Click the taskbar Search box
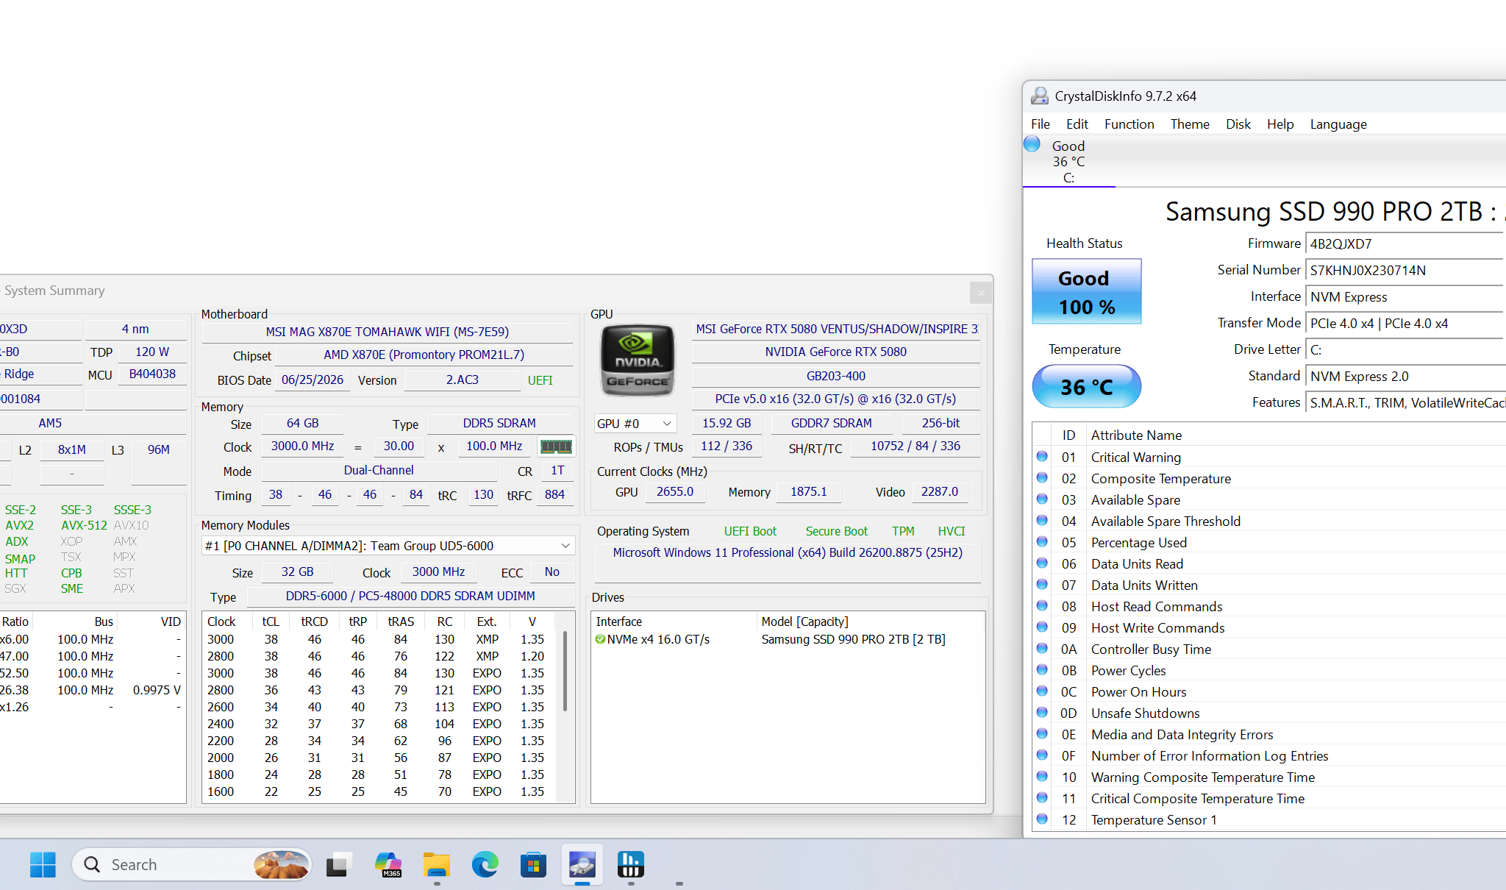This screenshot has height=890, width=1506. (191, 864)
